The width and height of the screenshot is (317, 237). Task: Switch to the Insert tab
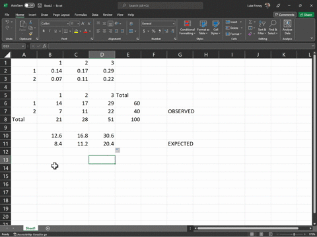click(32, 14)
